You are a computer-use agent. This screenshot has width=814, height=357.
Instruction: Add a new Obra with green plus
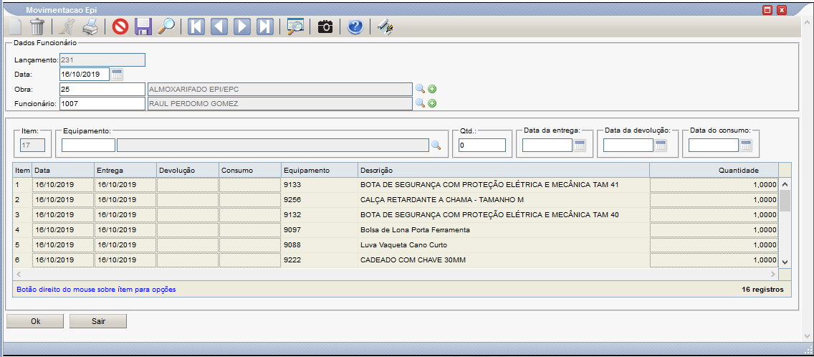pos(432,89)
